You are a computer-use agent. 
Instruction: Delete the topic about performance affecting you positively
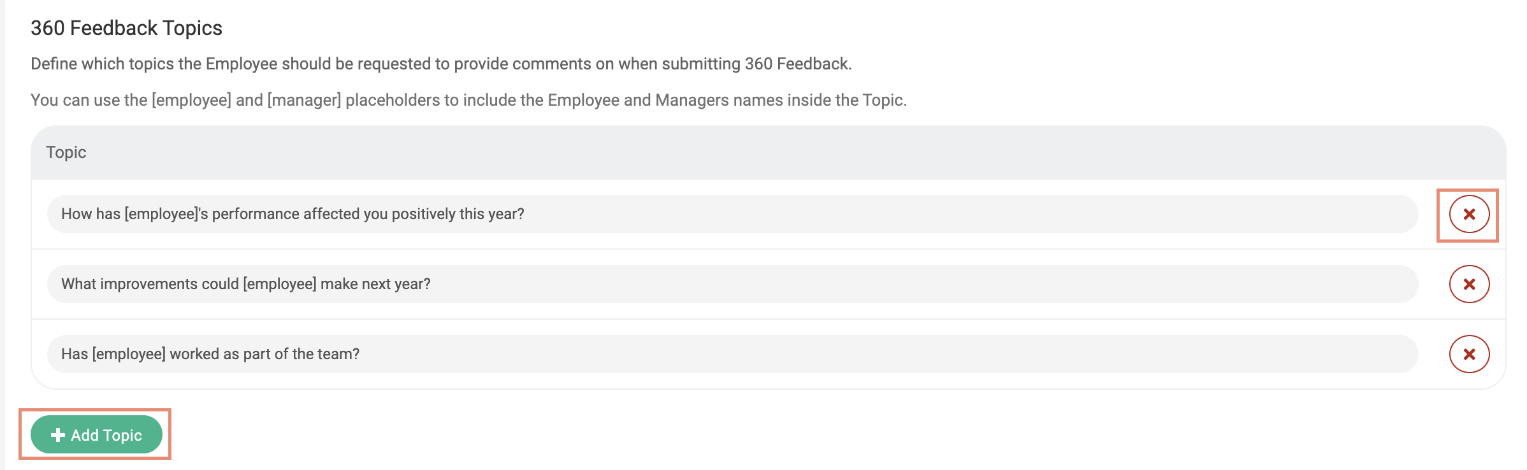tap(1469, 215)
